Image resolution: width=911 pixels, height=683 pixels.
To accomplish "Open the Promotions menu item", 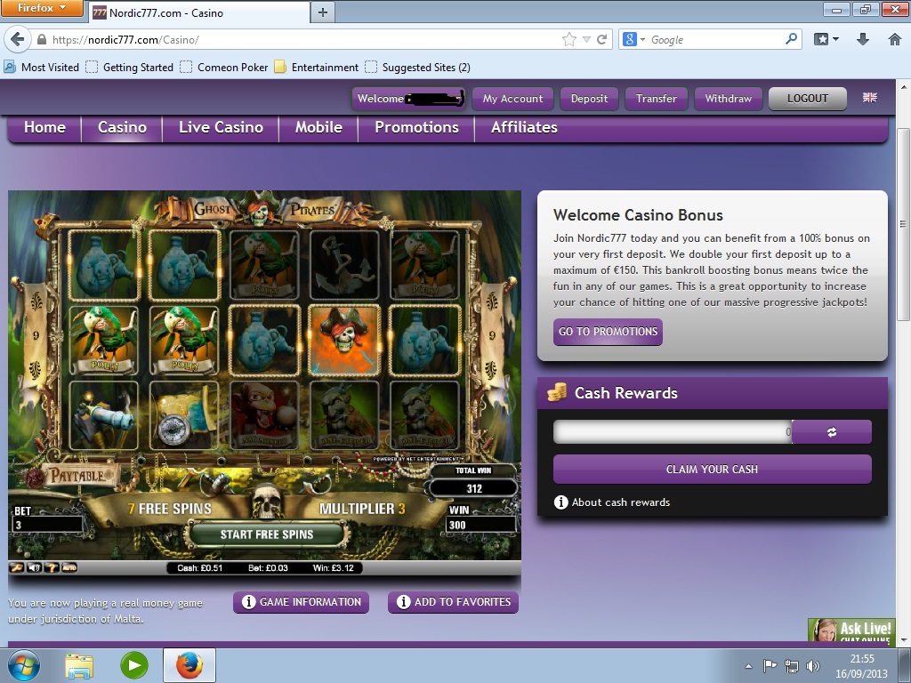I will (x=416, y=127).
